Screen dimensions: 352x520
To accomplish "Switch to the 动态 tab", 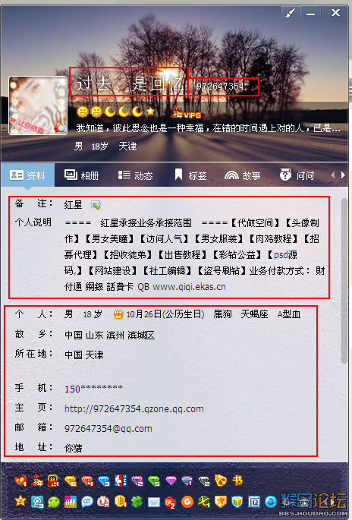I will coord(135,175).
